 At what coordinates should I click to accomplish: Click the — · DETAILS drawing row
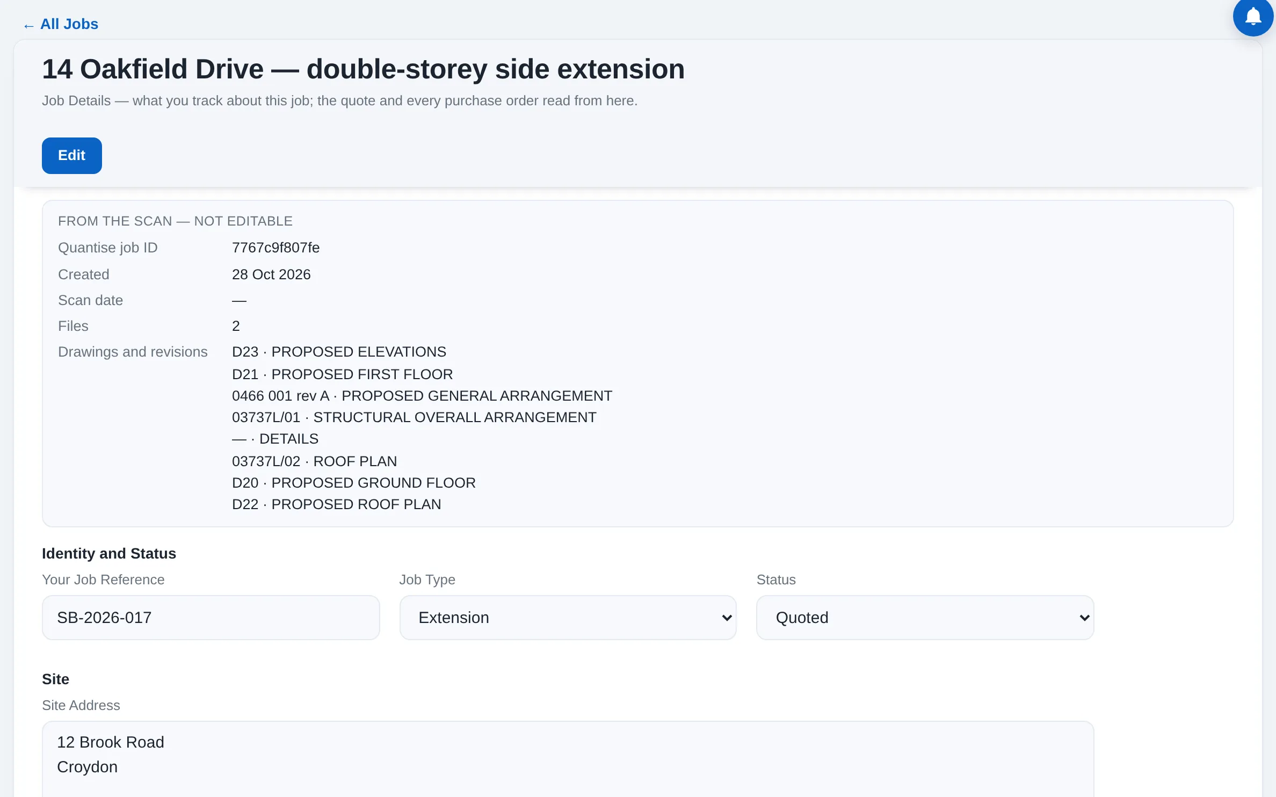[x=275, y=439]
